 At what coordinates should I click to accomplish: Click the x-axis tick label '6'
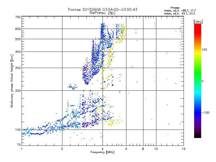126,149
